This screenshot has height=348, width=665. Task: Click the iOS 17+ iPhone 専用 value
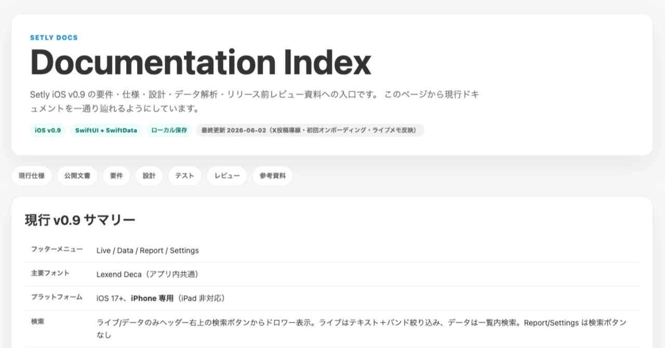(x=161, y=298)
